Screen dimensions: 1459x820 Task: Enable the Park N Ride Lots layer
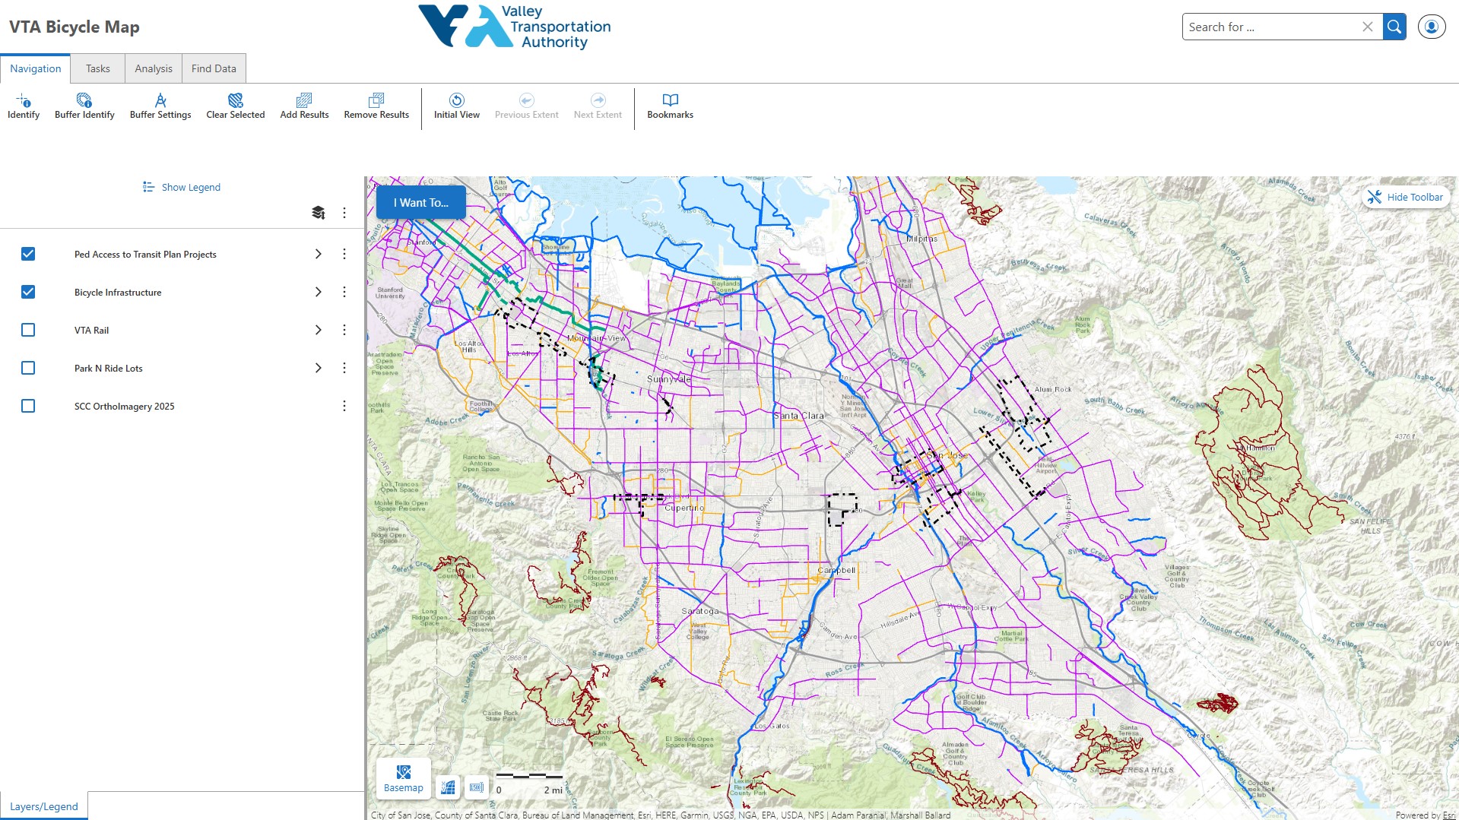[x=28, y=368]
